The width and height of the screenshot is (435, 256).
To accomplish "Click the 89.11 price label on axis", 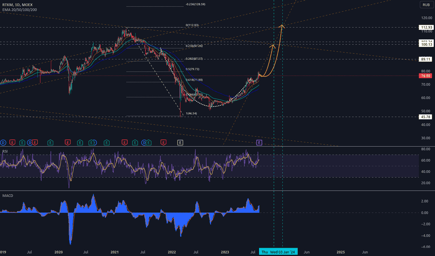I will (425, 59).
